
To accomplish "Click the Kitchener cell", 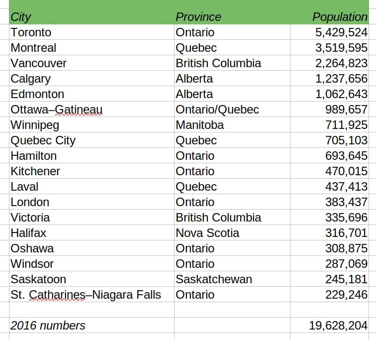I will pyautogui.click(x=92, y=171).
